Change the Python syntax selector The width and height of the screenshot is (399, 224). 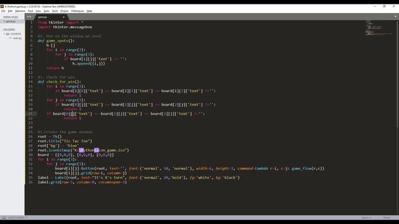[387, 218]
